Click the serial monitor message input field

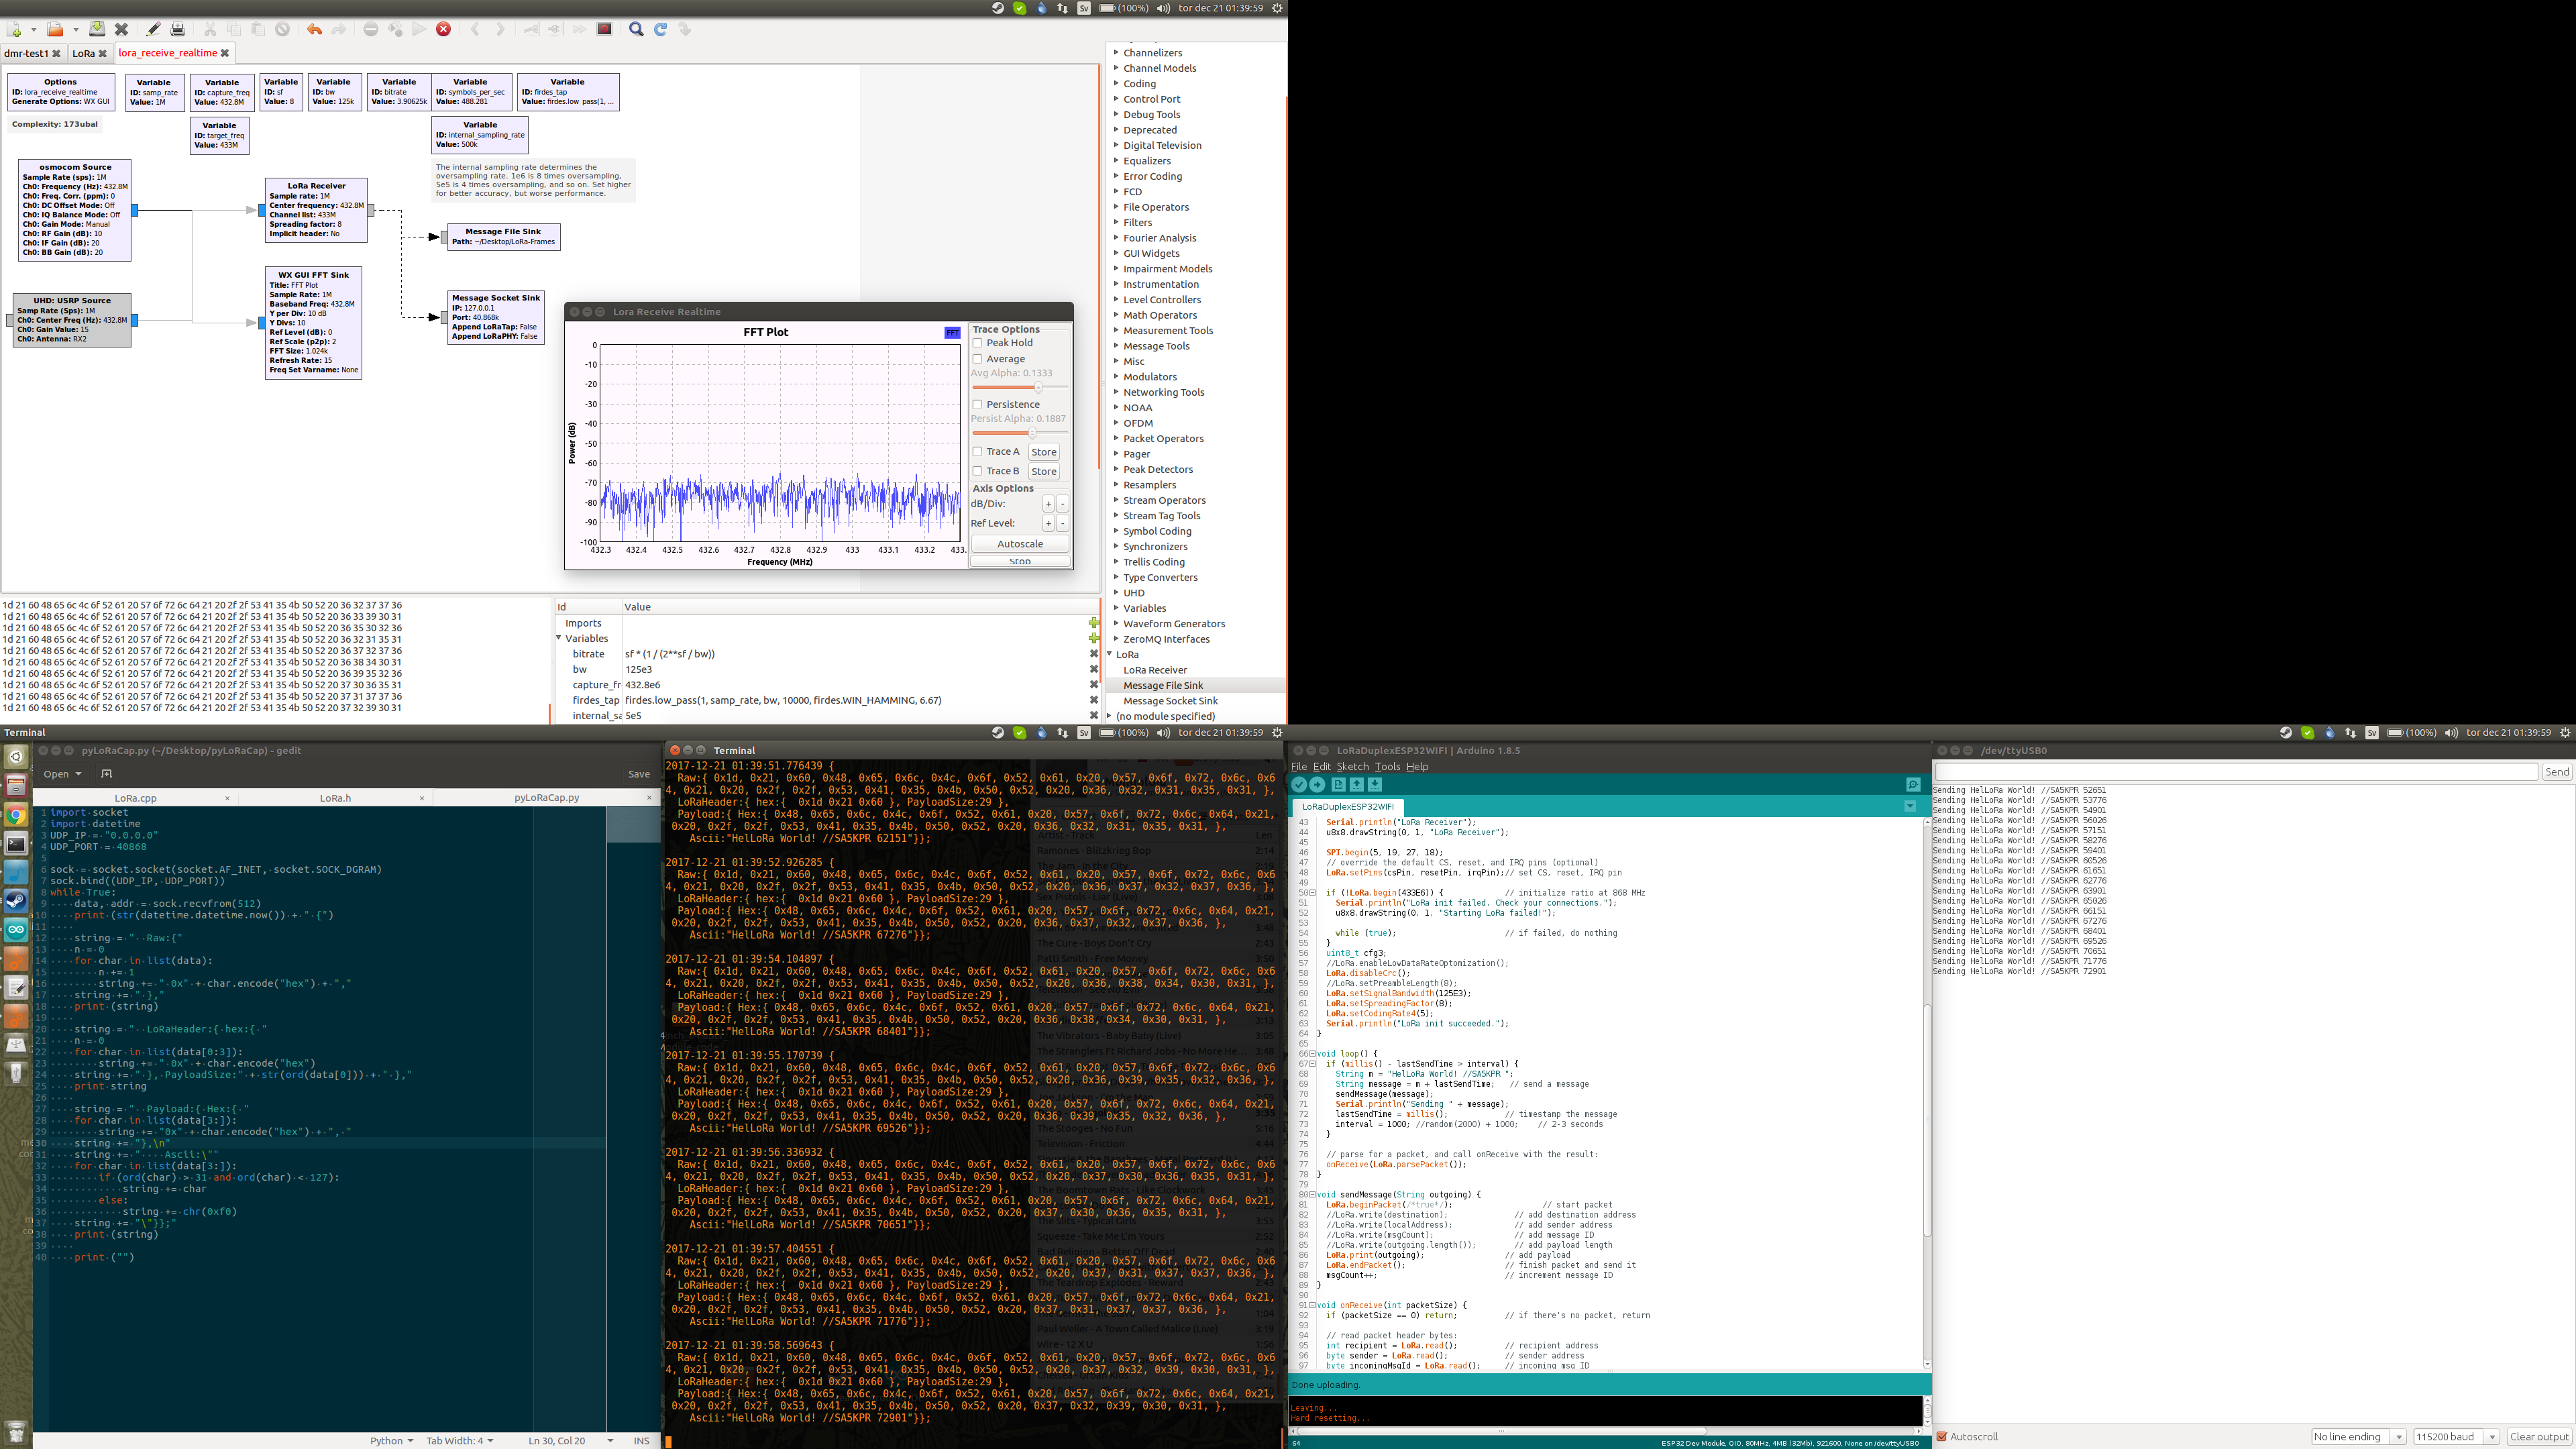click(2236, 772)
